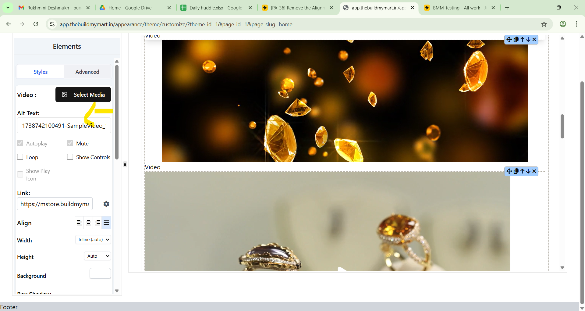585x311 pixels.
Task: Go back to previous page
Action: tap(9, 24)
